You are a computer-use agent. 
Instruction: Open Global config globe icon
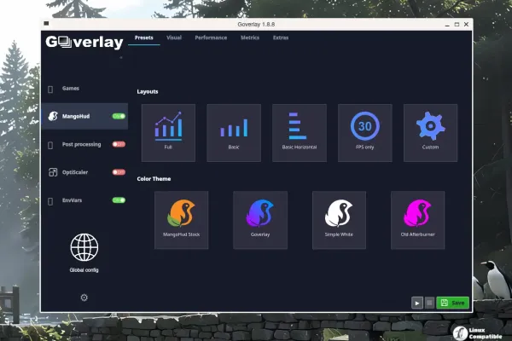84,247
